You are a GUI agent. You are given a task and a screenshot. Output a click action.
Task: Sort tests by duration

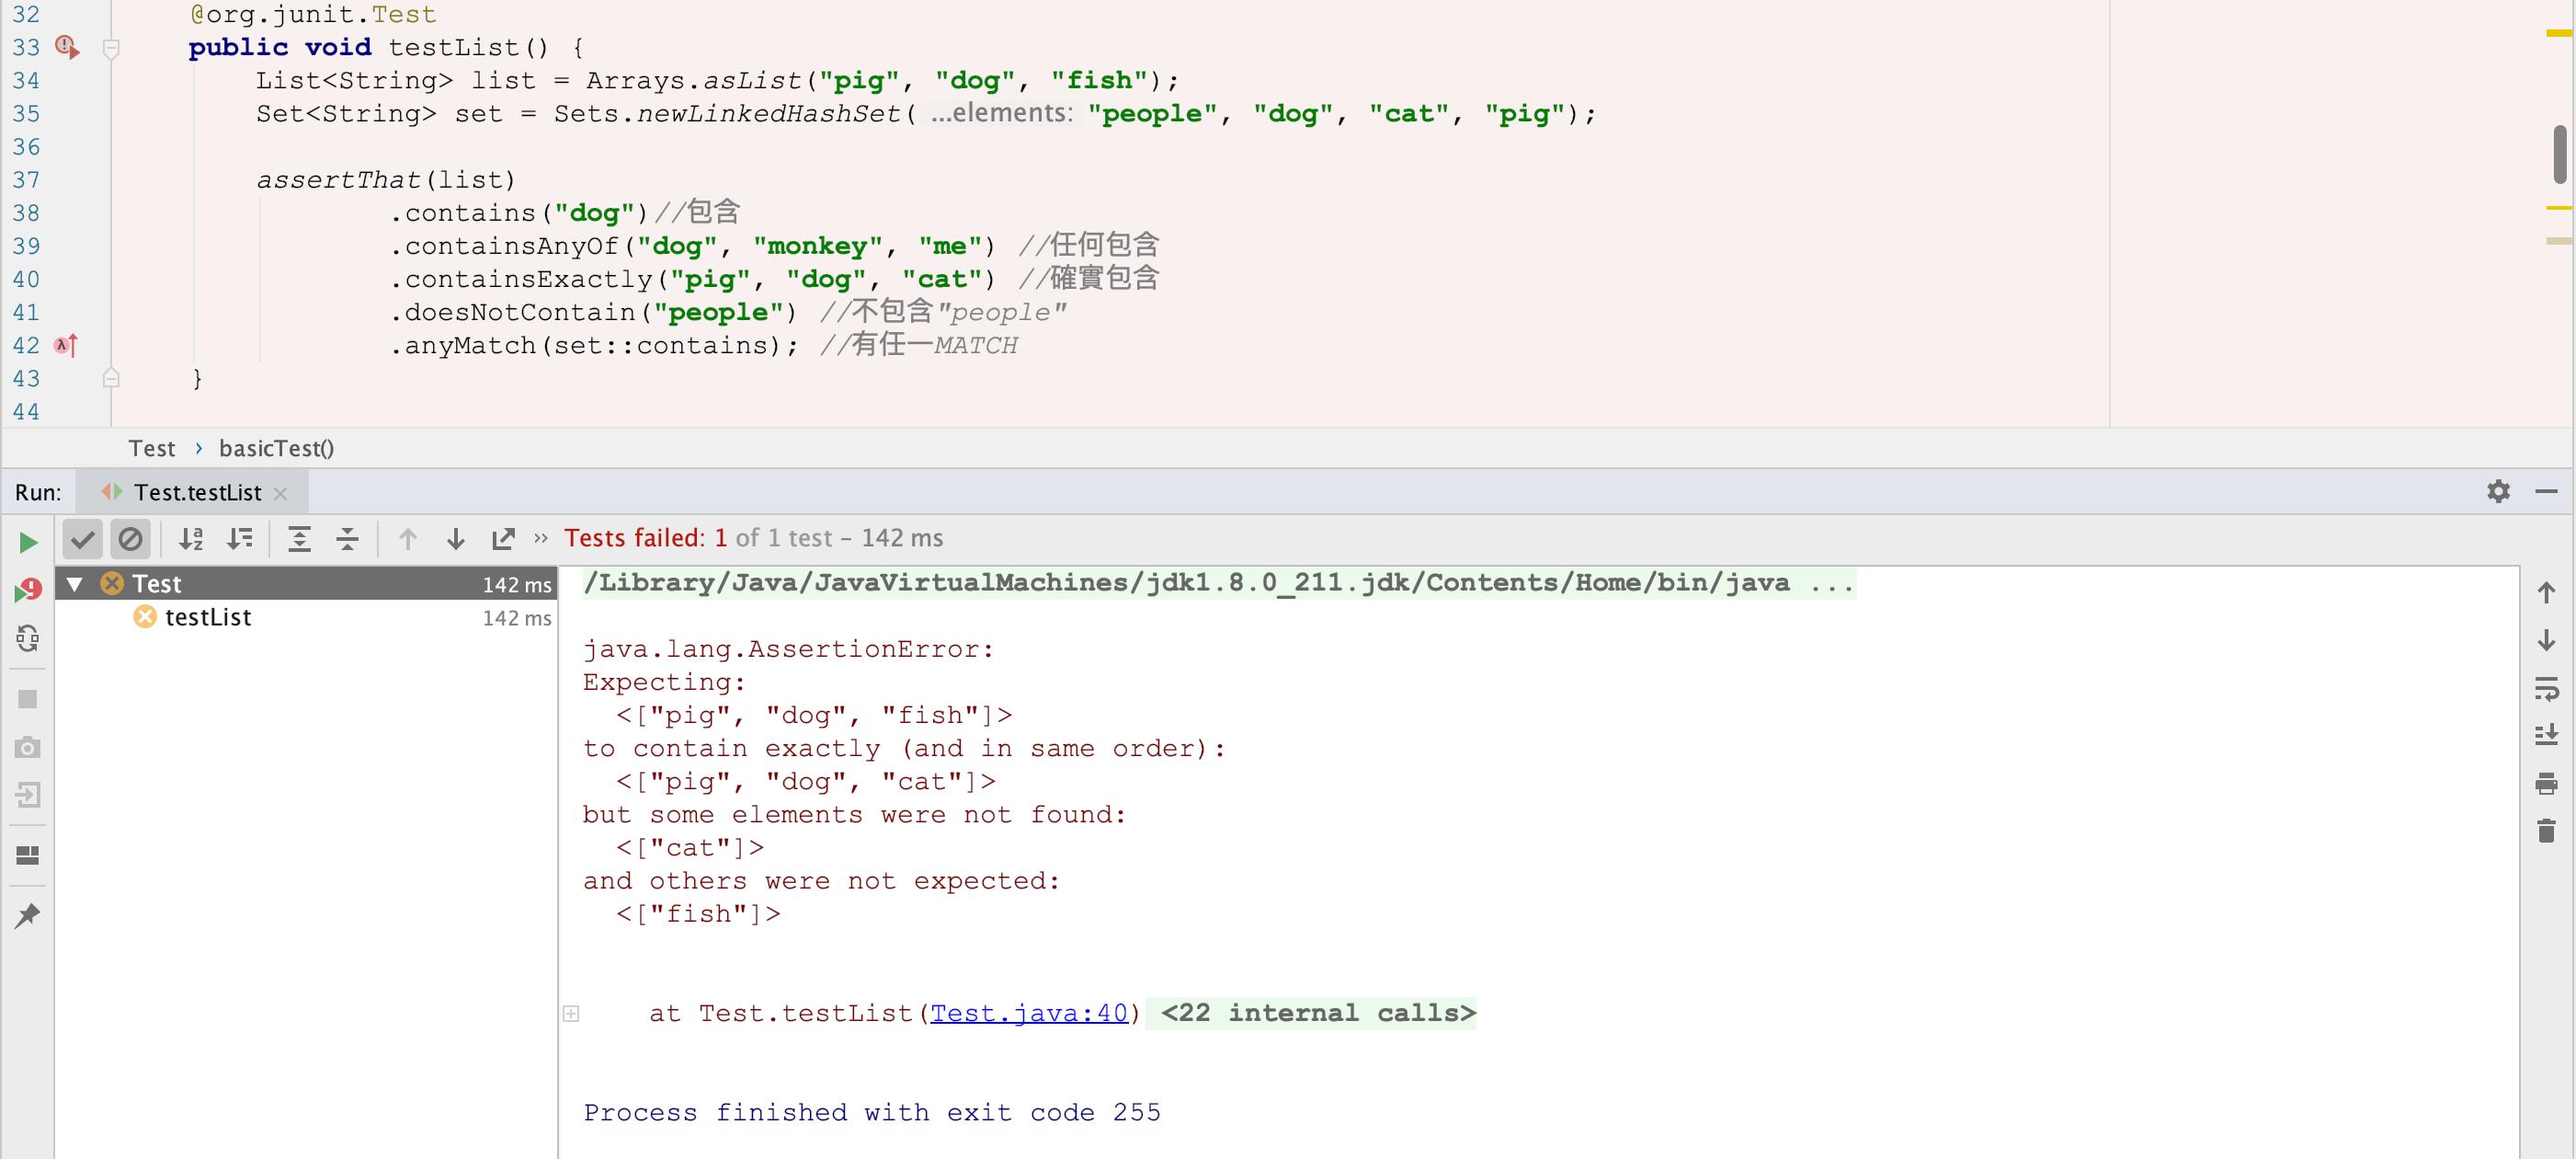pos(240,539)
